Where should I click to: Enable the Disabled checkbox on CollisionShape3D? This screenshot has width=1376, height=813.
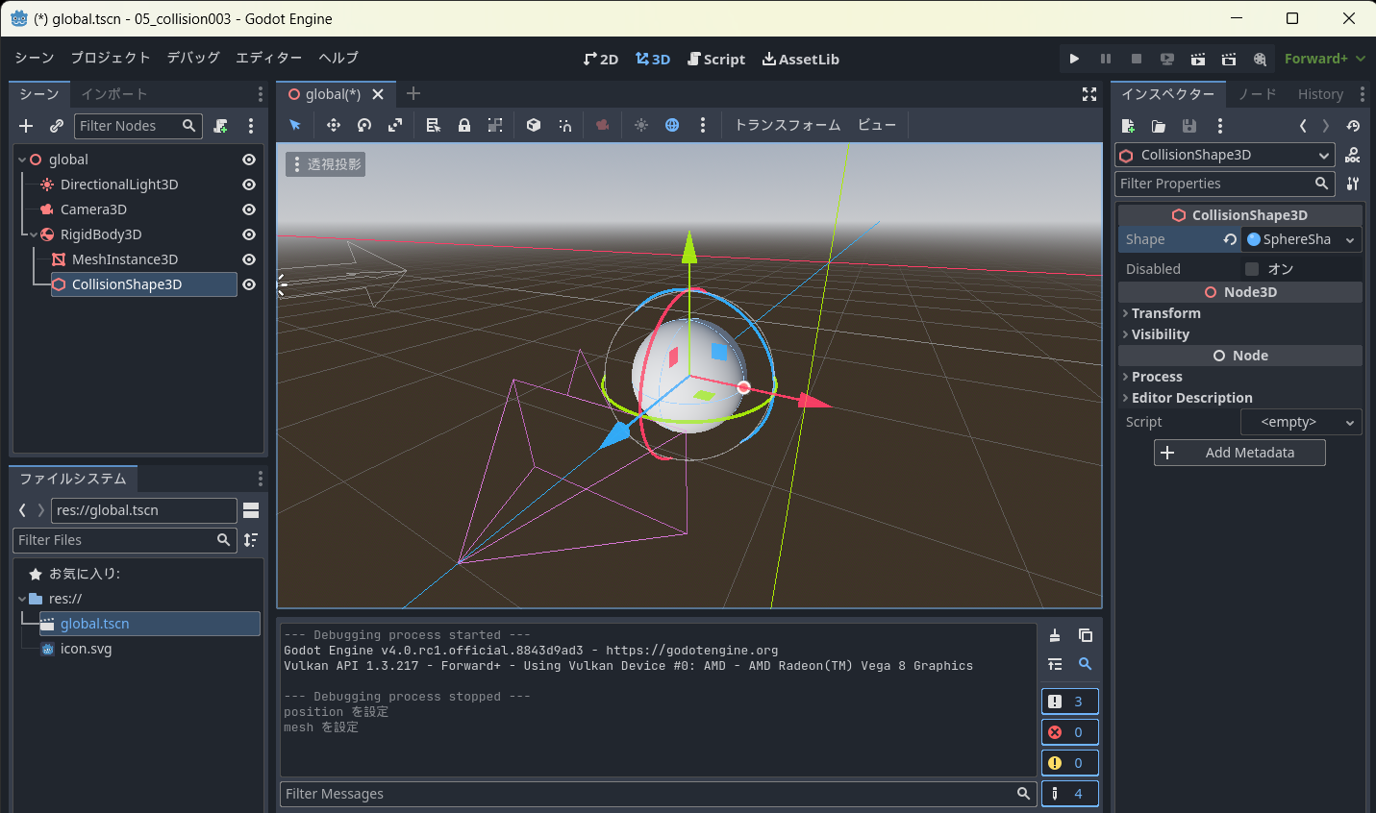click(1251, 269)
